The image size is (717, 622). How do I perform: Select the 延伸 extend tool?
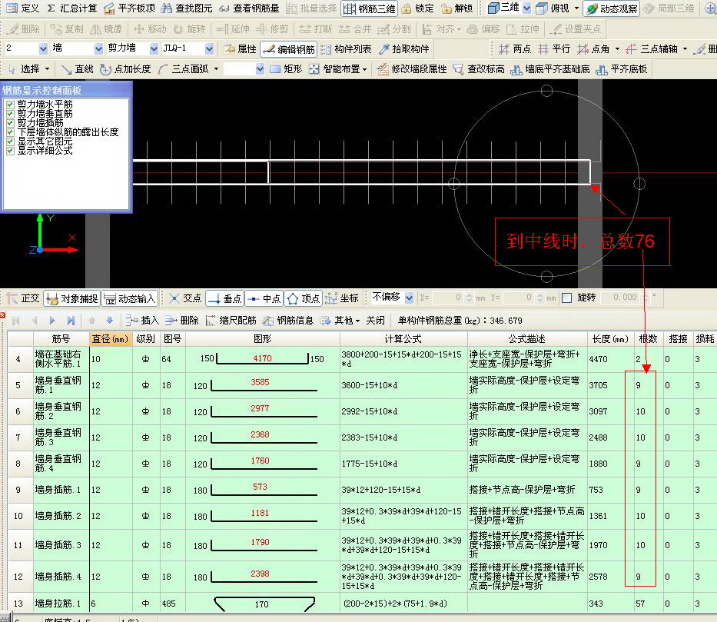pos(233,28)
